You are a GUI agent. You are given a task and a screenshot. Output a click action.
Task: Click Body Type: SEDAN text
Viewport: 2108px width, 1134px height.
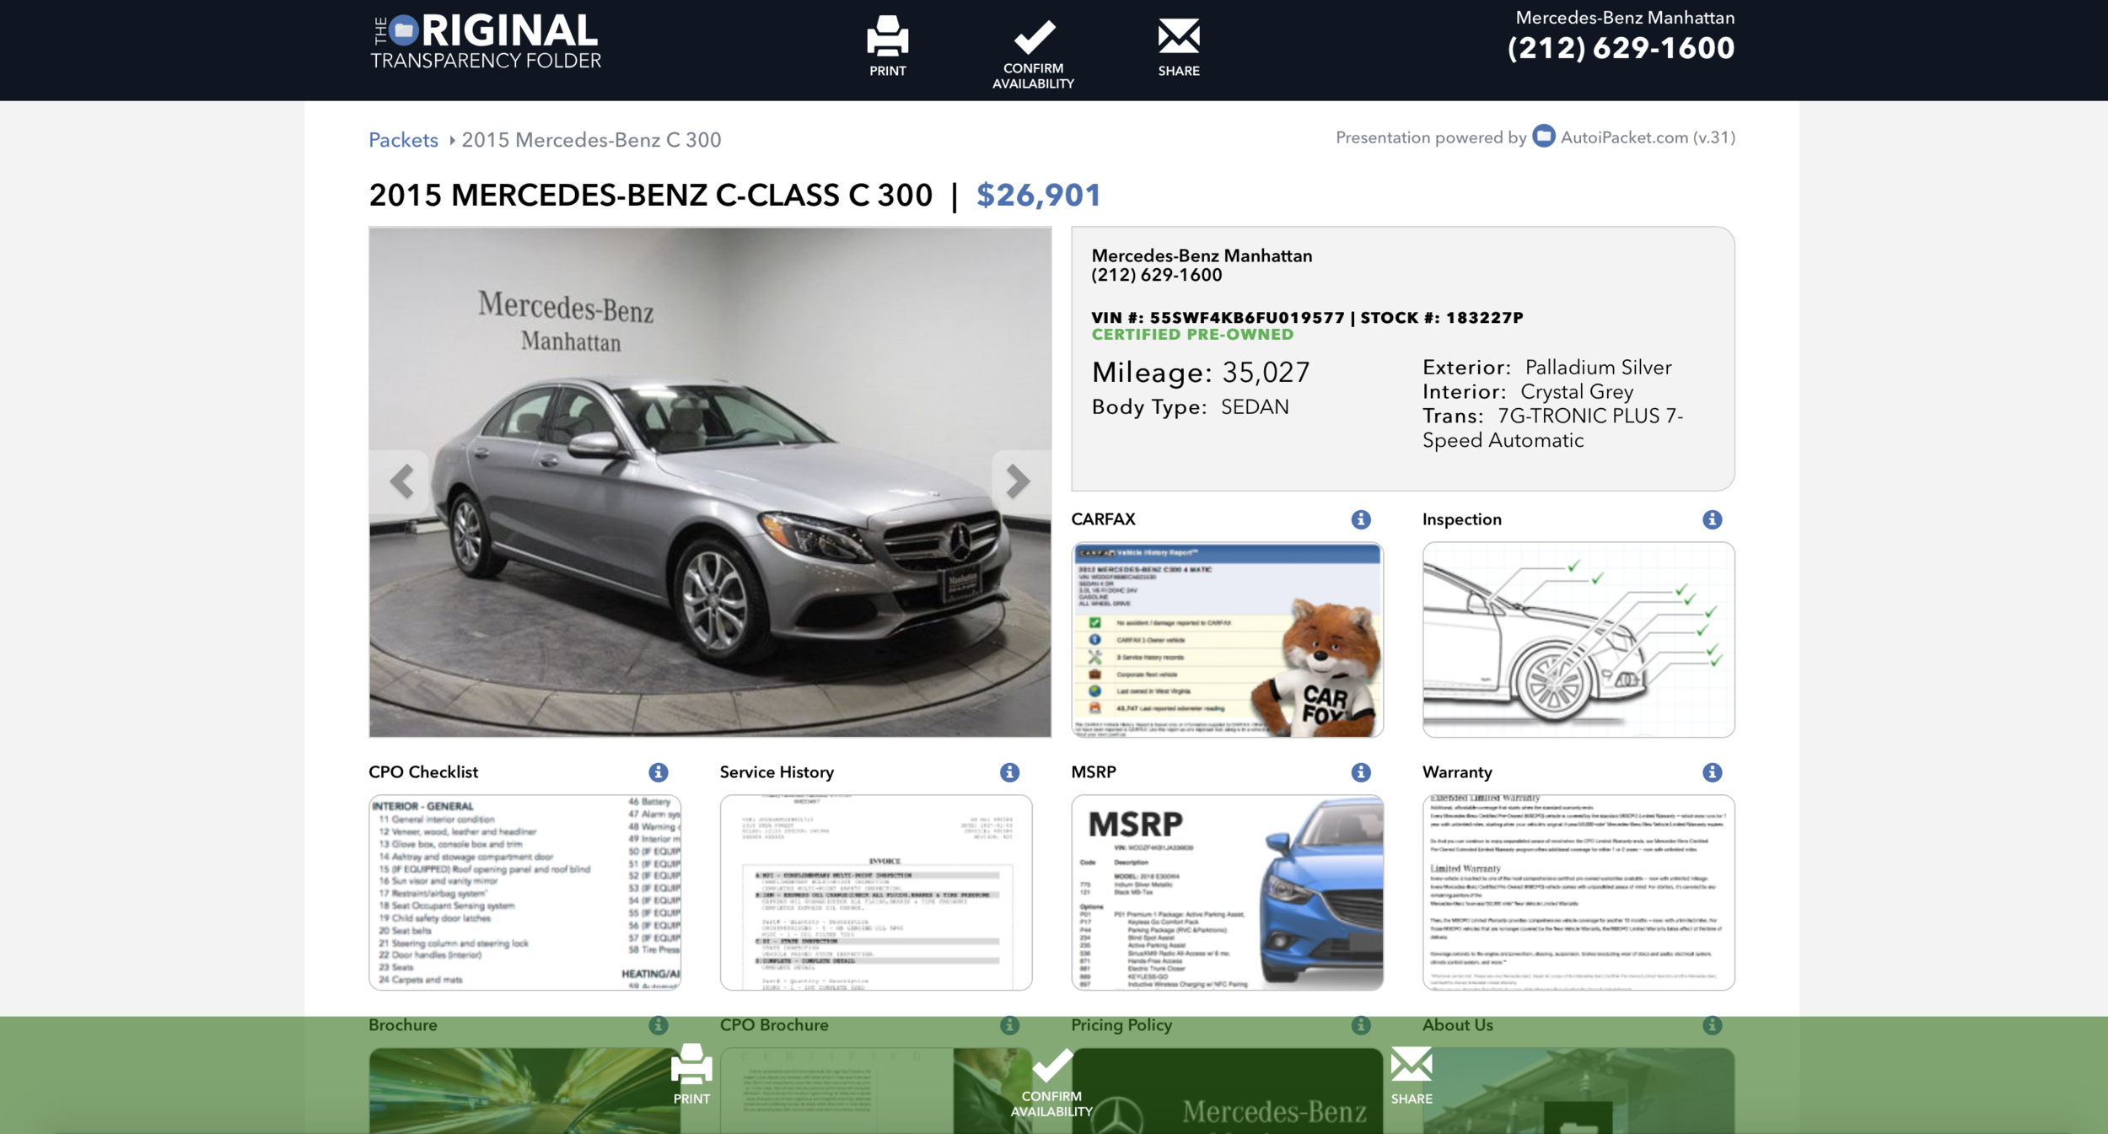(1190, 407)
